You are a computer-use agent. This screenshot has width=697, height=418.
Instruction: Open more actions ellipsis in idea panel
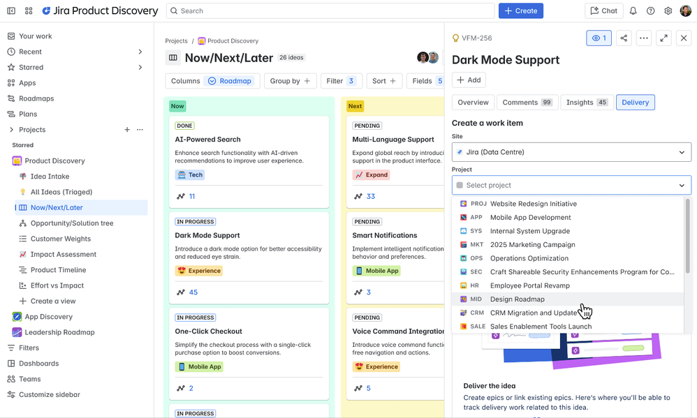(644, 38)
